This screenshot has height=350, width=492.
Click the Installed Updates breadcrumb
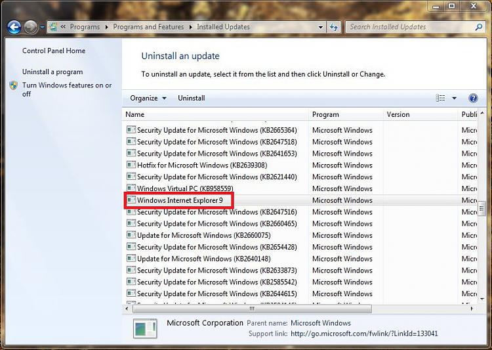224,27
